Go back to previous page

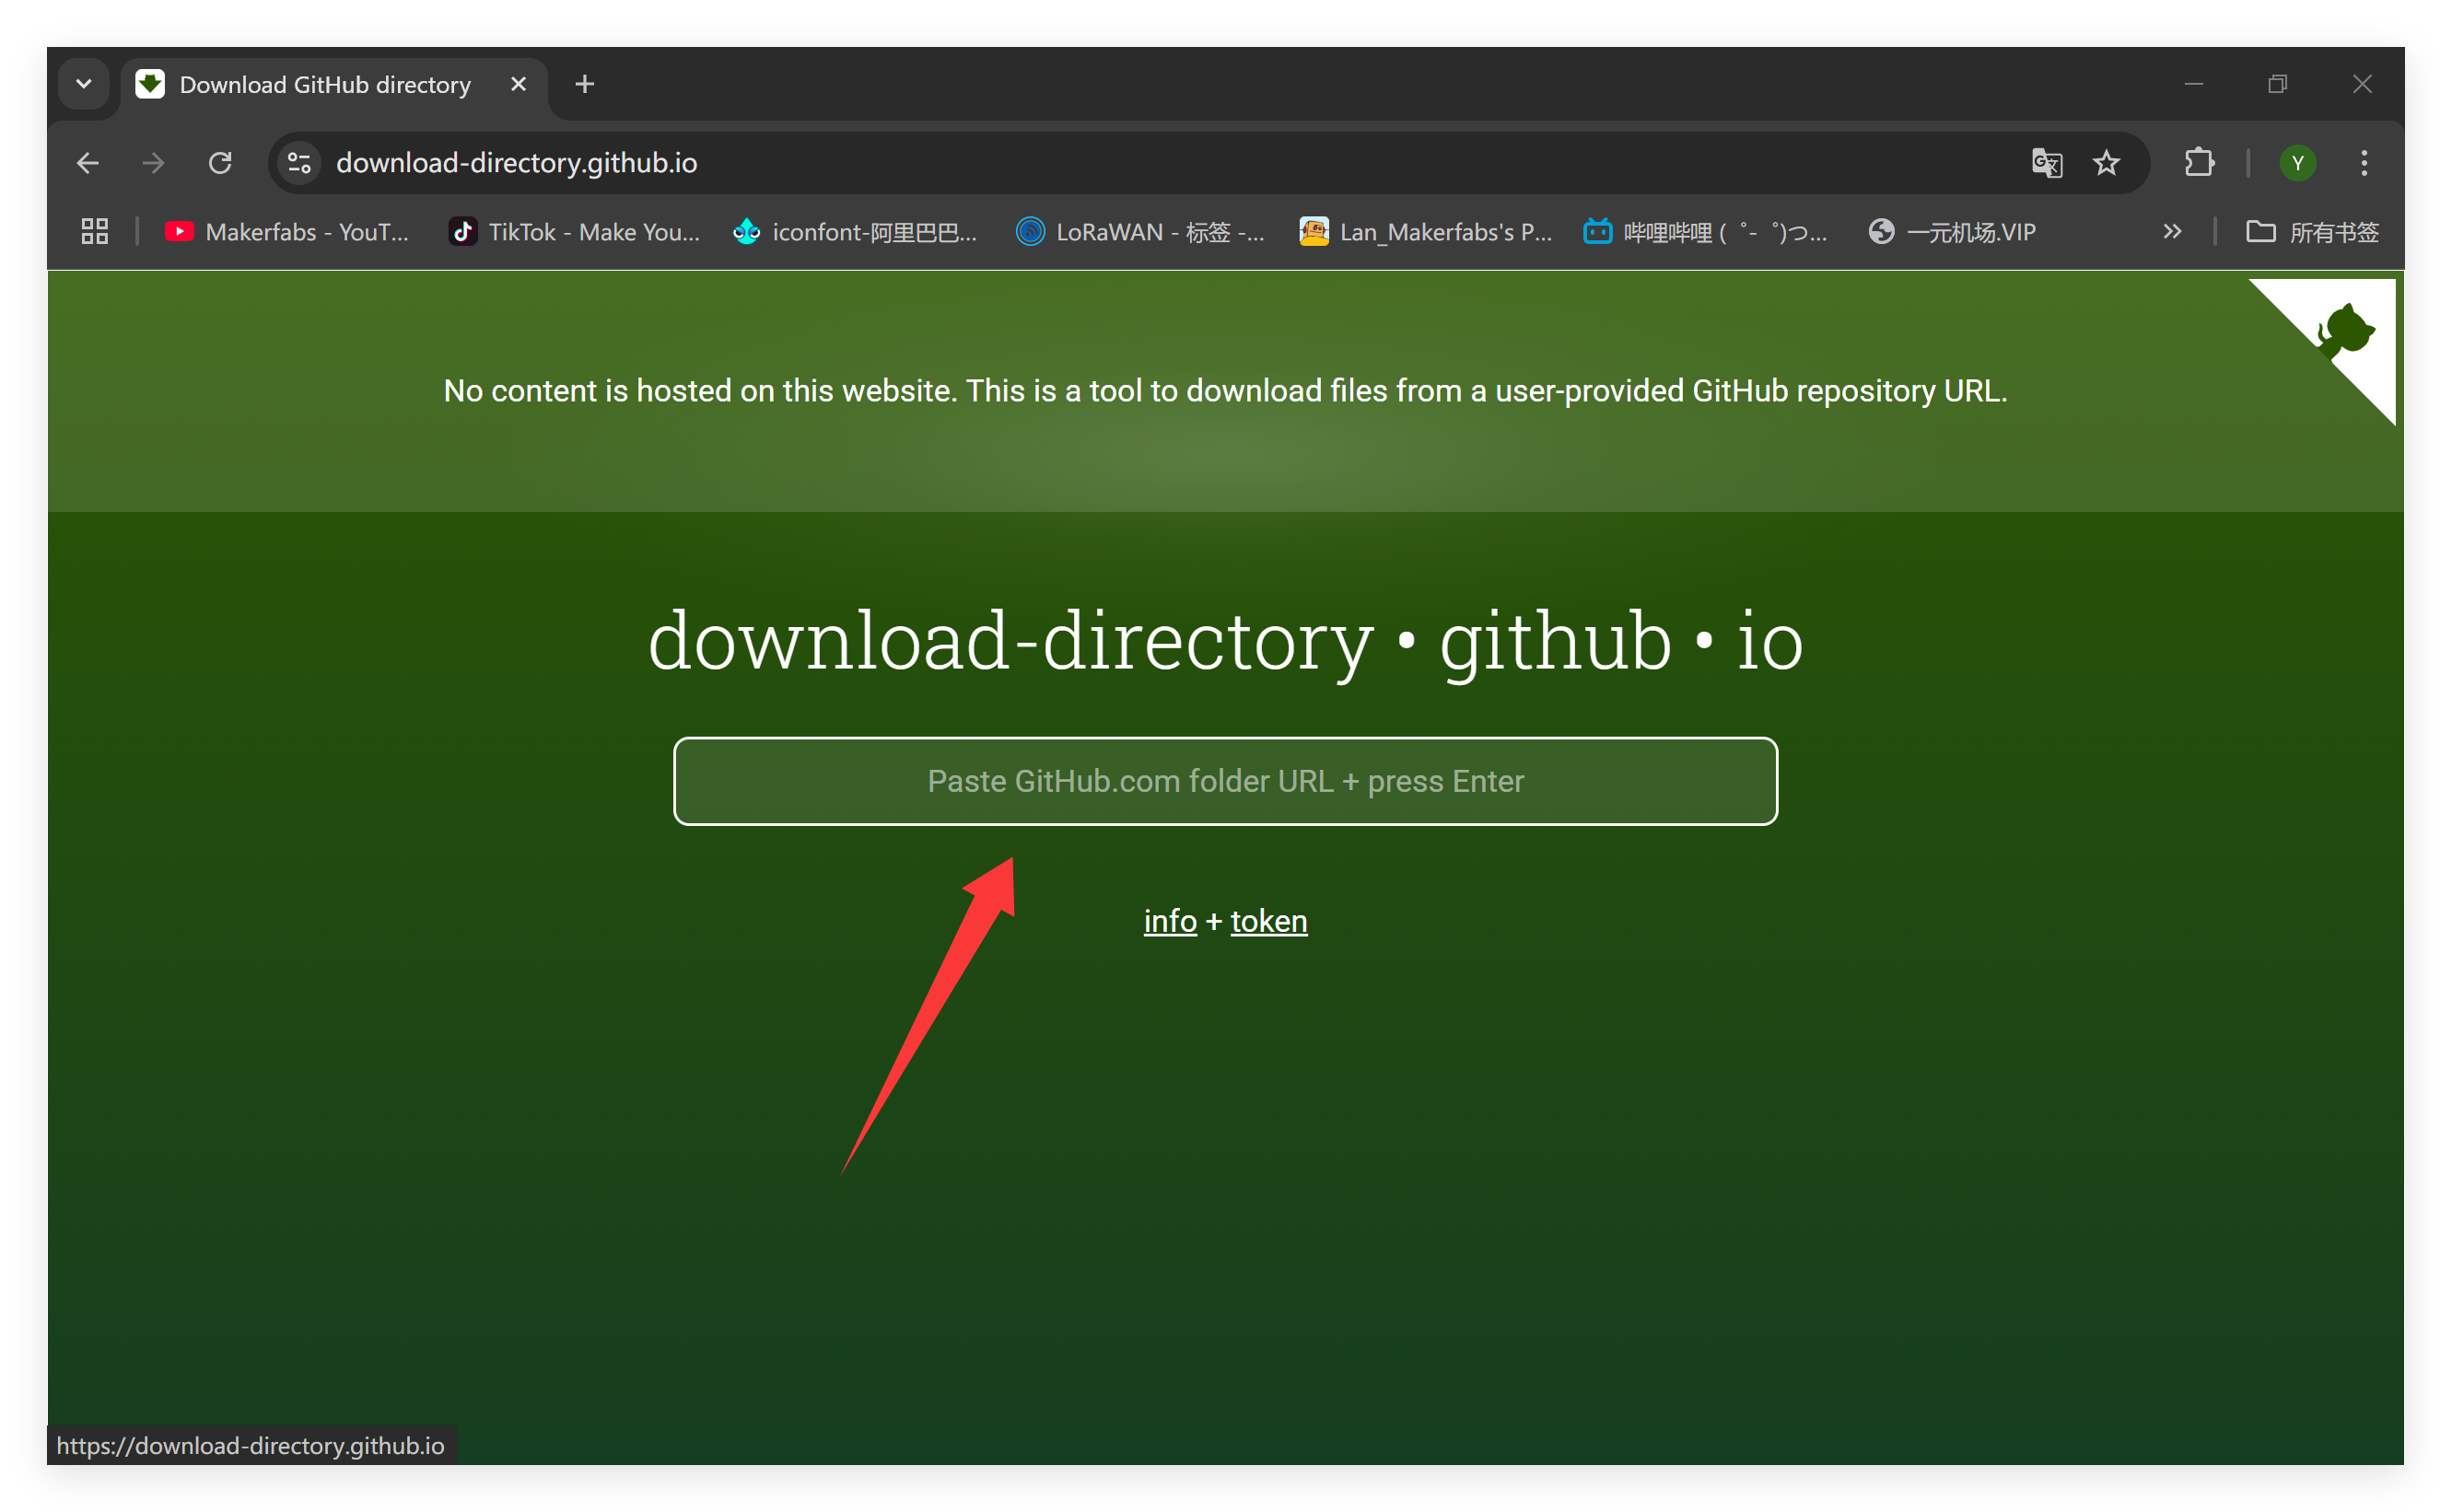[88, 163]
